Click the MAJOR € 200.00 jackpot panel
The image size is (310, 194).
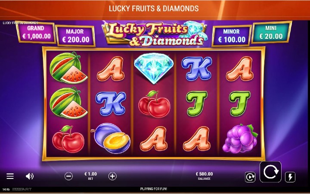(x=75, y=36)
